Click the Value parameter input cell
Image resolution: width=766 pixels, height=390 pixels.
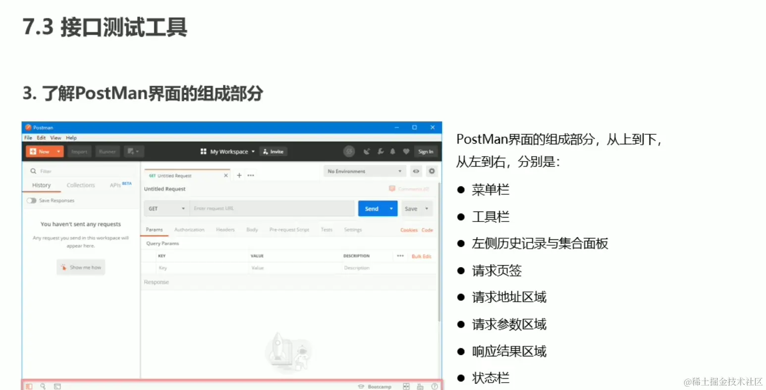point(295,268)
